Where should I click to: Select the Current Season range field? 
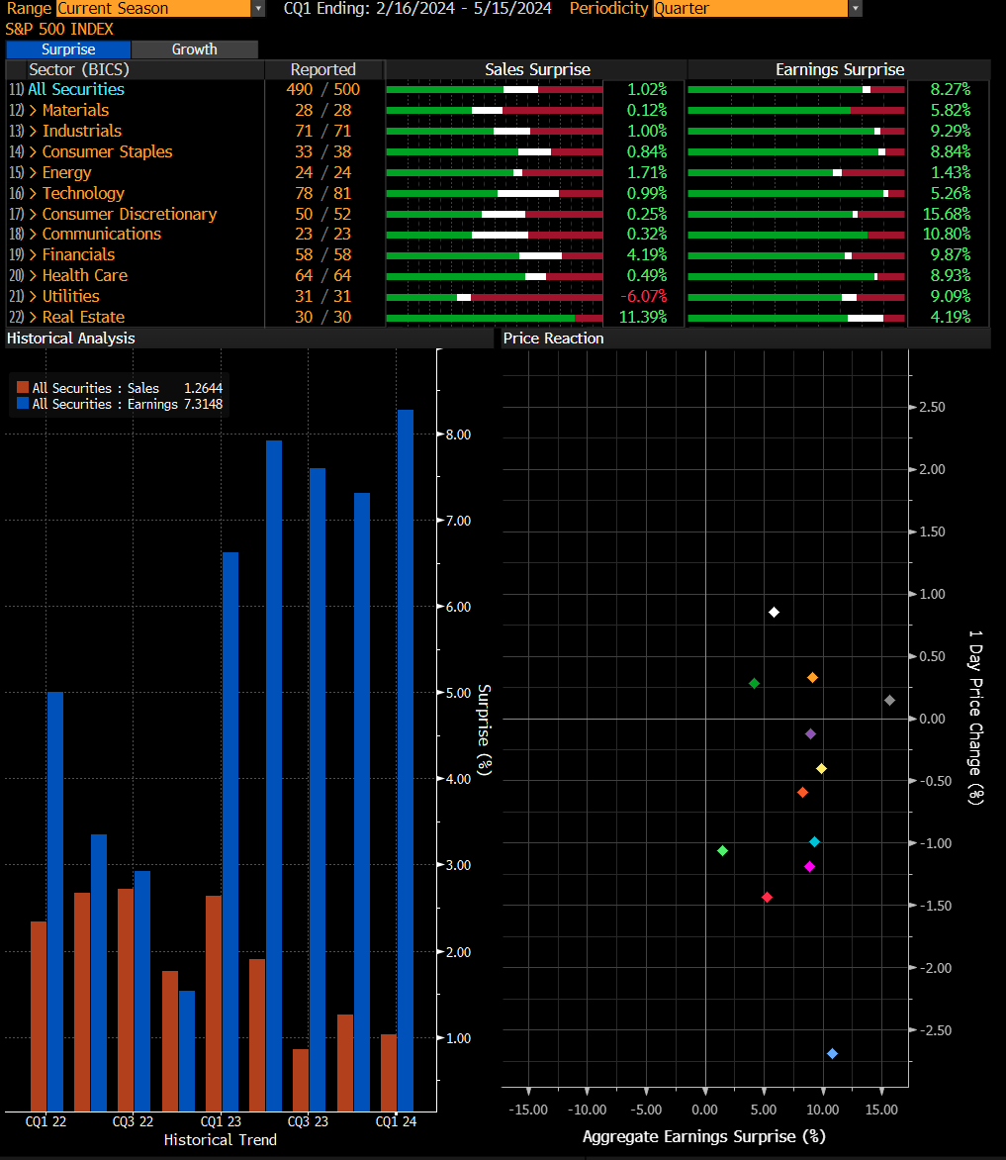[153, 8]
